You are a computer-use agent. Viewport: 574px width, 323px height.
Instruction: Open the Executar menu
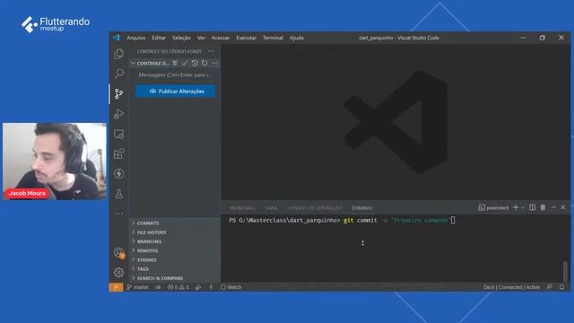click(x=246, y=38)
